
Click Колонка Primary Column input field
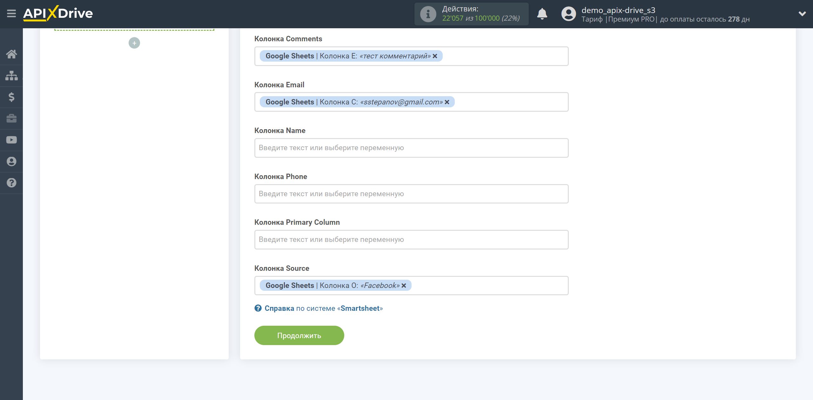click(x=410, y=239)
